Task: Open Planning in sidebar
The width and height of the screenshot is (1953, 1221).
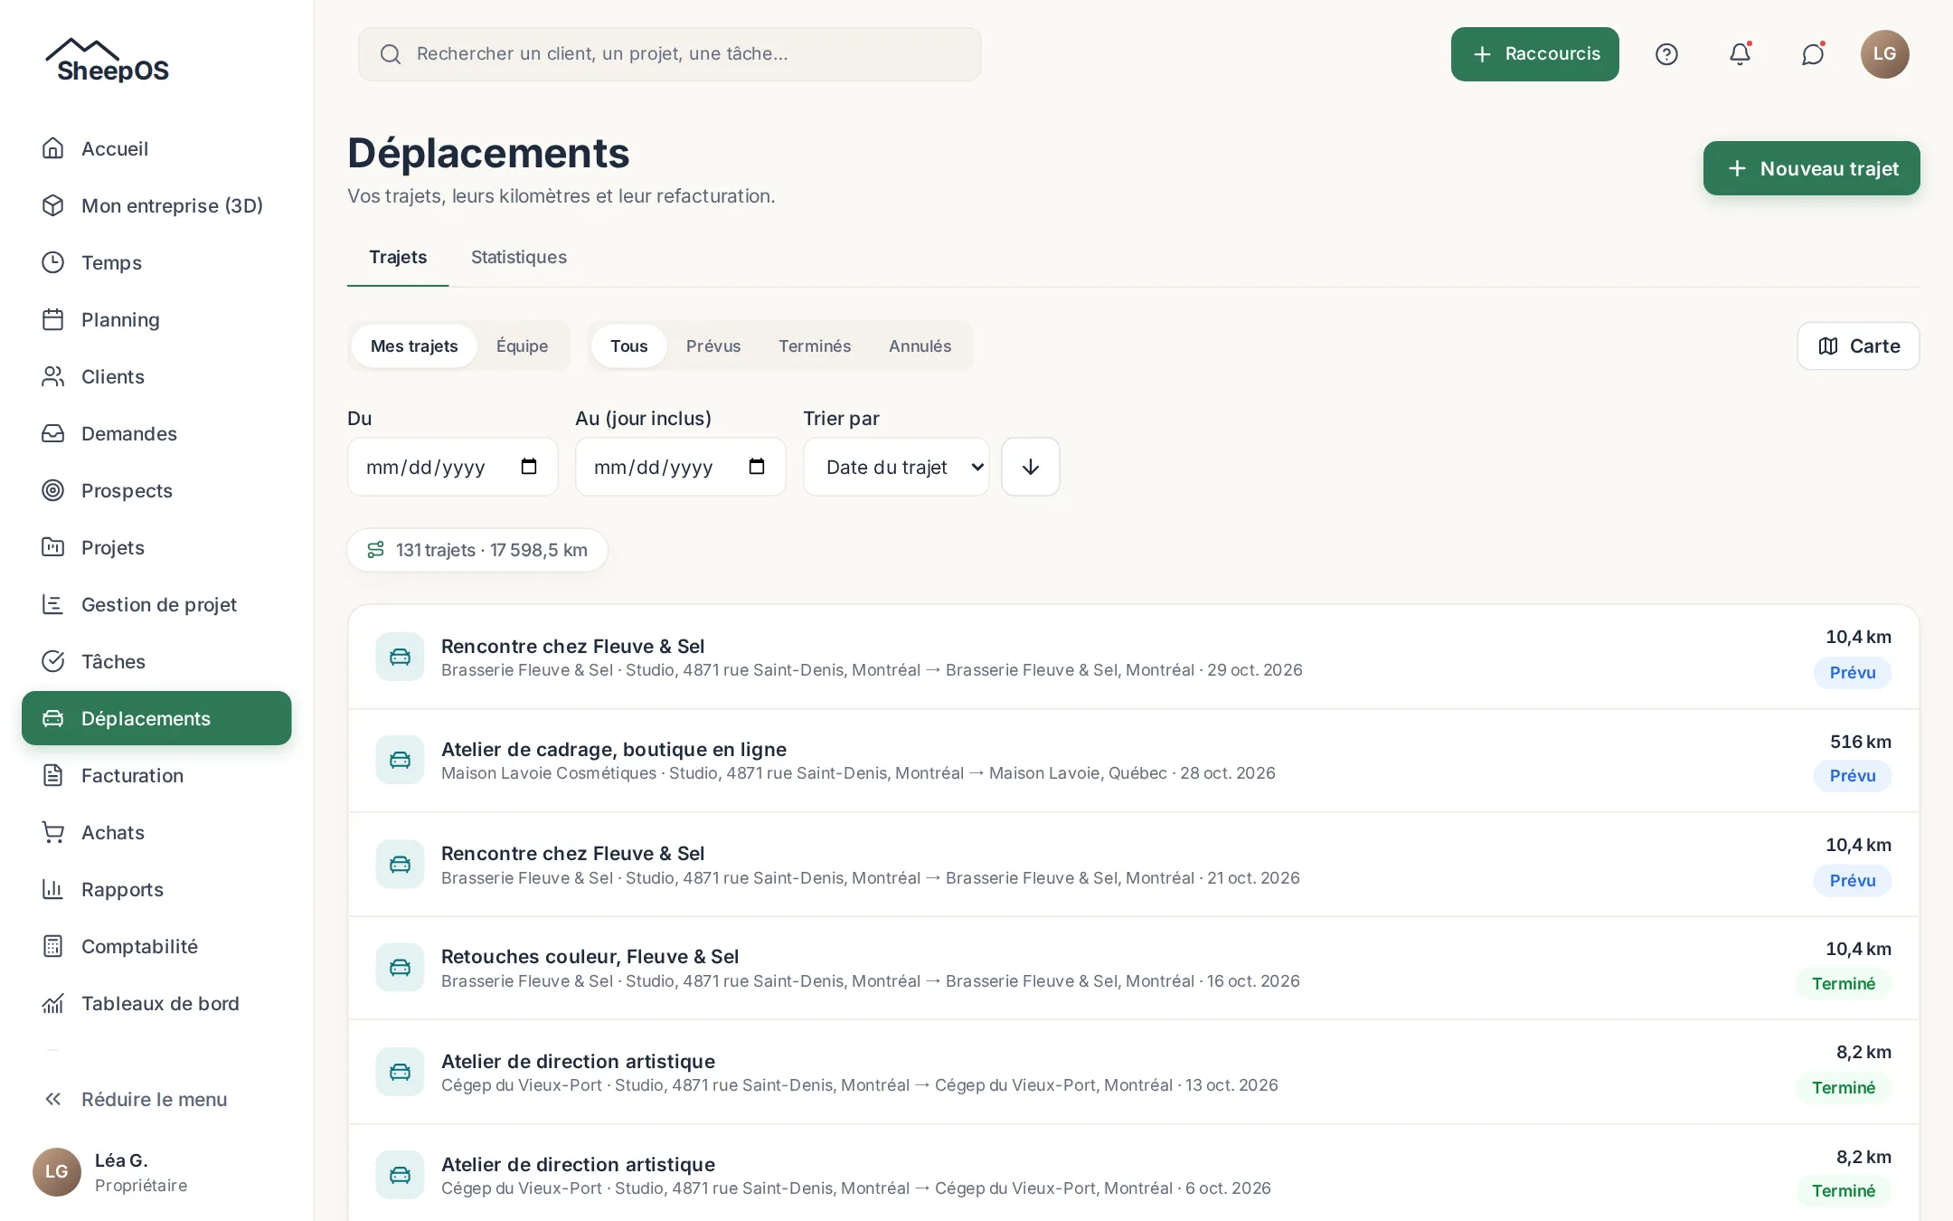Action: (x=156, y=319)
